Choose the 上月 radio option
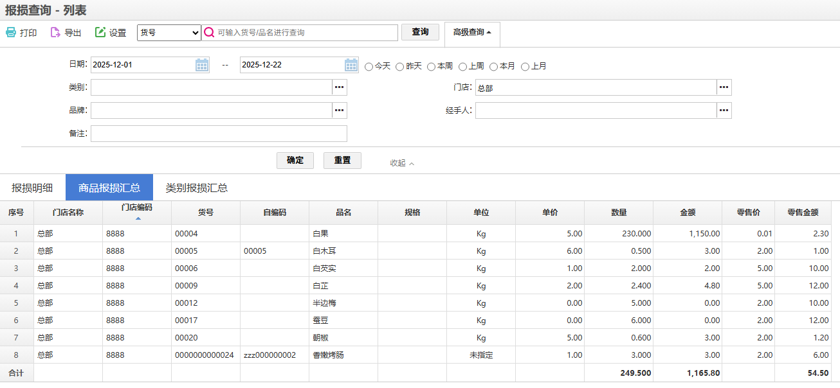Image resolution: width=840 pixels, height=388 pixels. tap(525, 66)
